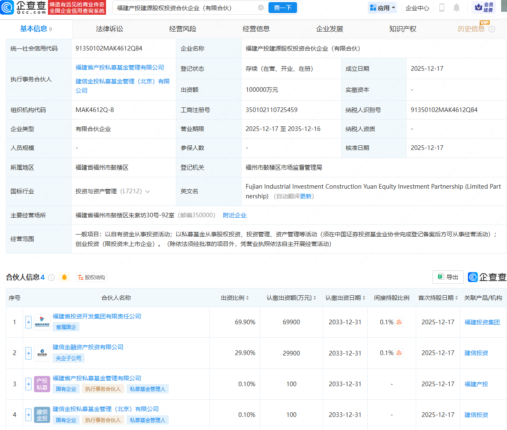The width and height of the screenshot is (507, 430).
Task: Click help icon beside 历史信息 tab
Action: tap(492, 29)
